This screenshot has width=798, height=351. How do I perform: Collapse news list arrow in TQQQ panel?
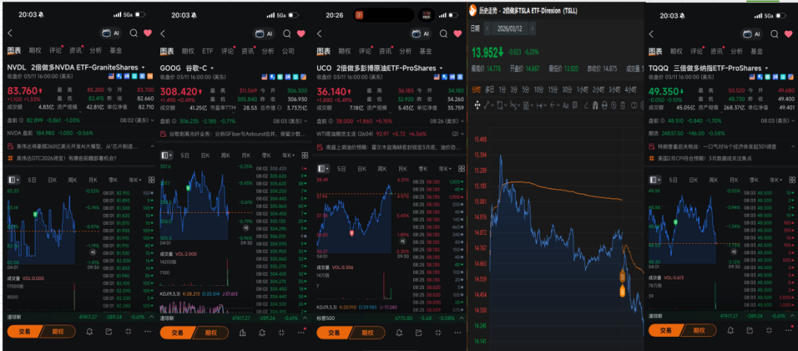792,146
